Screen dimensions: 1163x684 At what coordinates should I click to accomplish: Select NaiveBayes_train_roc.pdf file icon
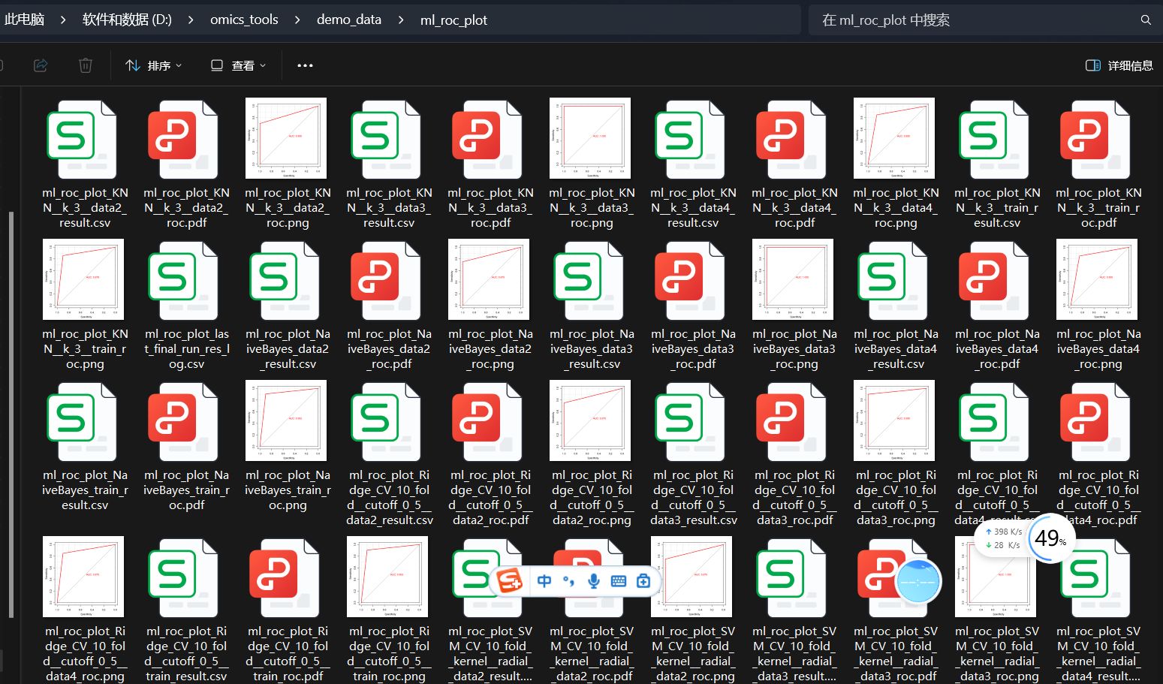[184, 422]
